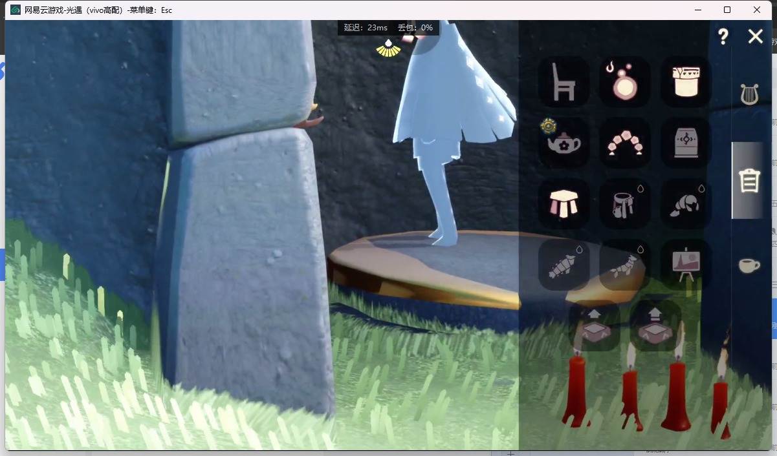Select the round potion bottle with flame icon
Viewport: 777px width, 456px height.
tap(624, 82)
